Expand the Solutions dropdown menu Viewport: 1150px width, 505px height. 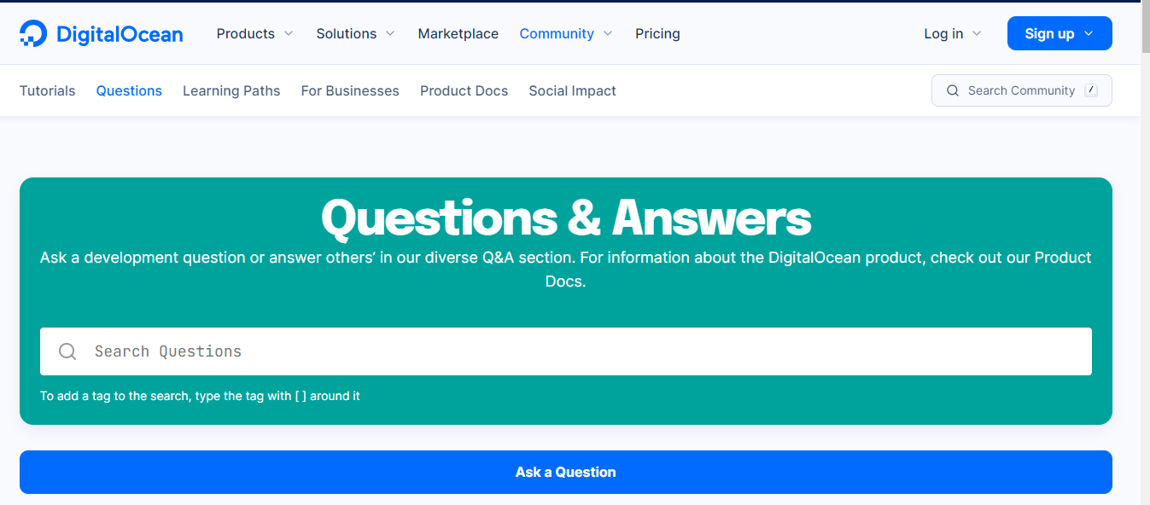point(355,34)
